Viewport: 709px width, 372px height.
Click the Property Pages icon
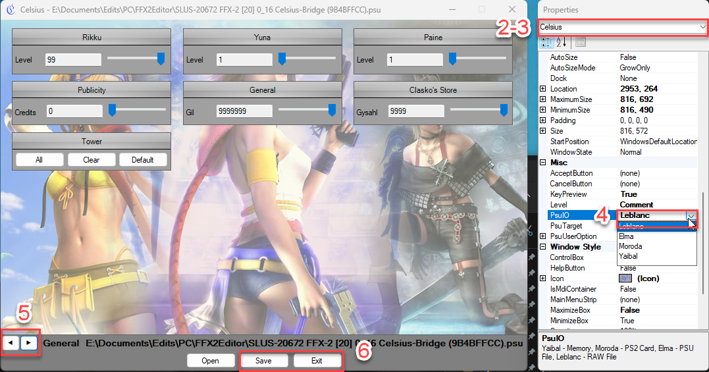tap(580, 42)
